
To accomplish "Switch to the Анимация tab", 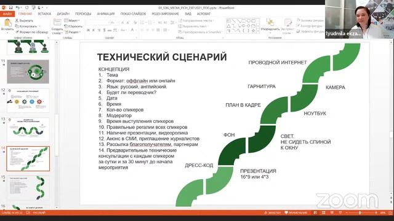I will (x=106, y=14).
